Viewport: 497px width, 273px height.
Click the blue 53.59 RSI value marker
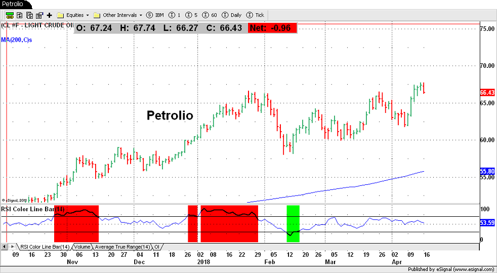click(487, 223)
